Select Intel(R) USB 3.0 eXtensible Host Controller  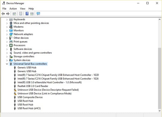(x=50, y=82)
